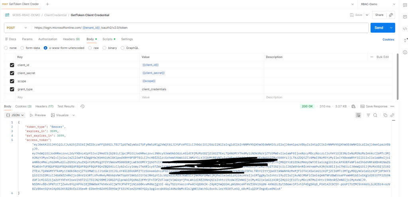The image size is (408, 197).
Task: Open search in response body
Action: (375, 115)
